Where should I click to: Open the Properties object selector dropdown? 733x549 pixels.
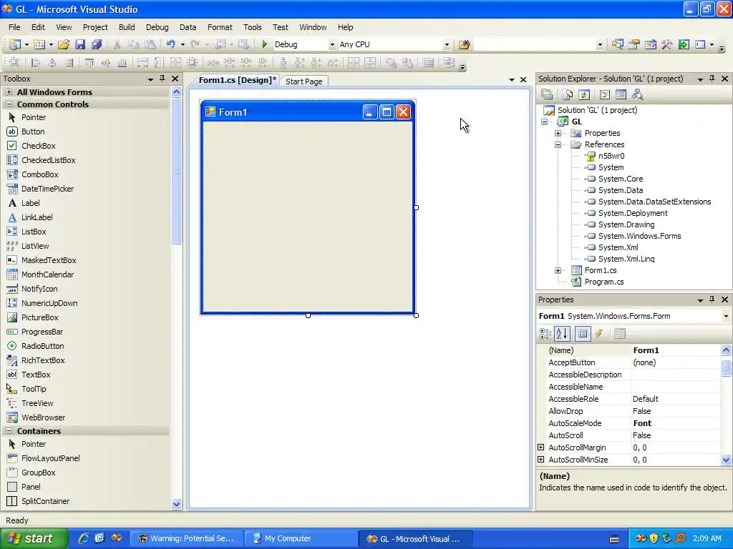click(726, 316)
